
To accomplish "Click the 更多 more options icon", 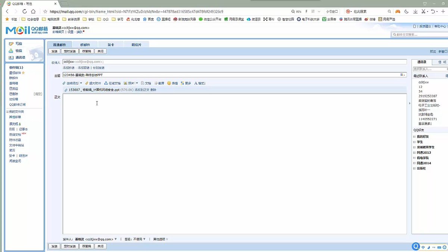I will point(183,83).
